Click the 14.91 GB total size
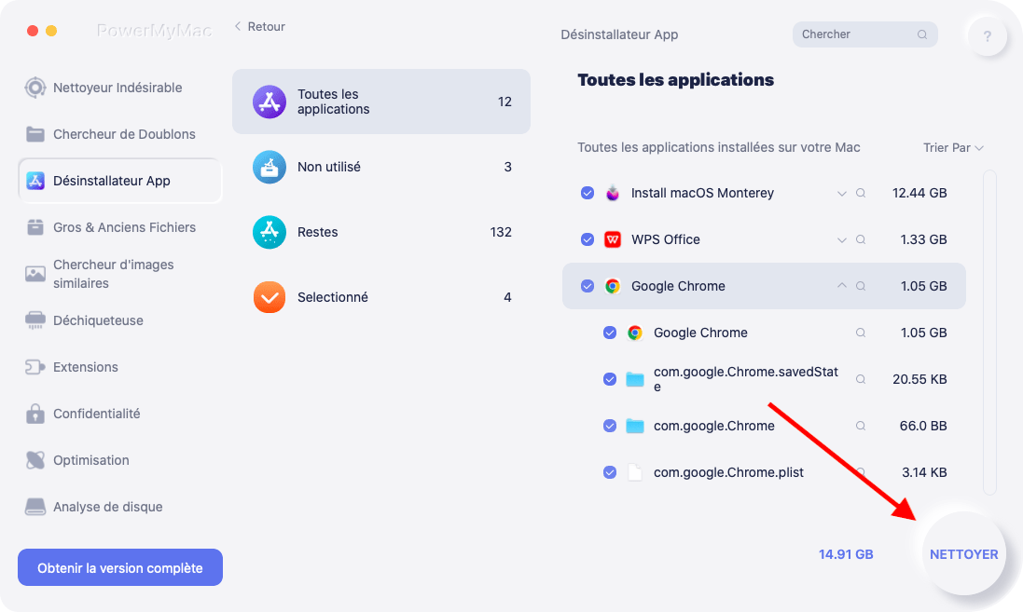The image size is (1023, 612). click(x=846, y=554)
